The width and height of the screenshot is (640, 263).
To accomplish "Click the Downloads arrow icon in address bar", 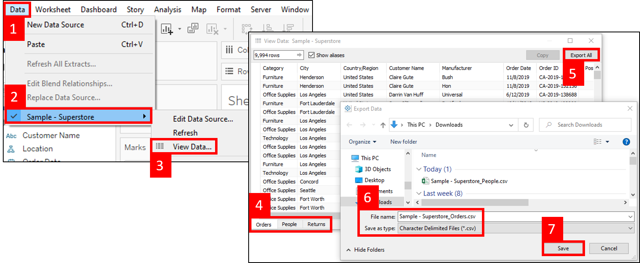I will click(394, 125).
